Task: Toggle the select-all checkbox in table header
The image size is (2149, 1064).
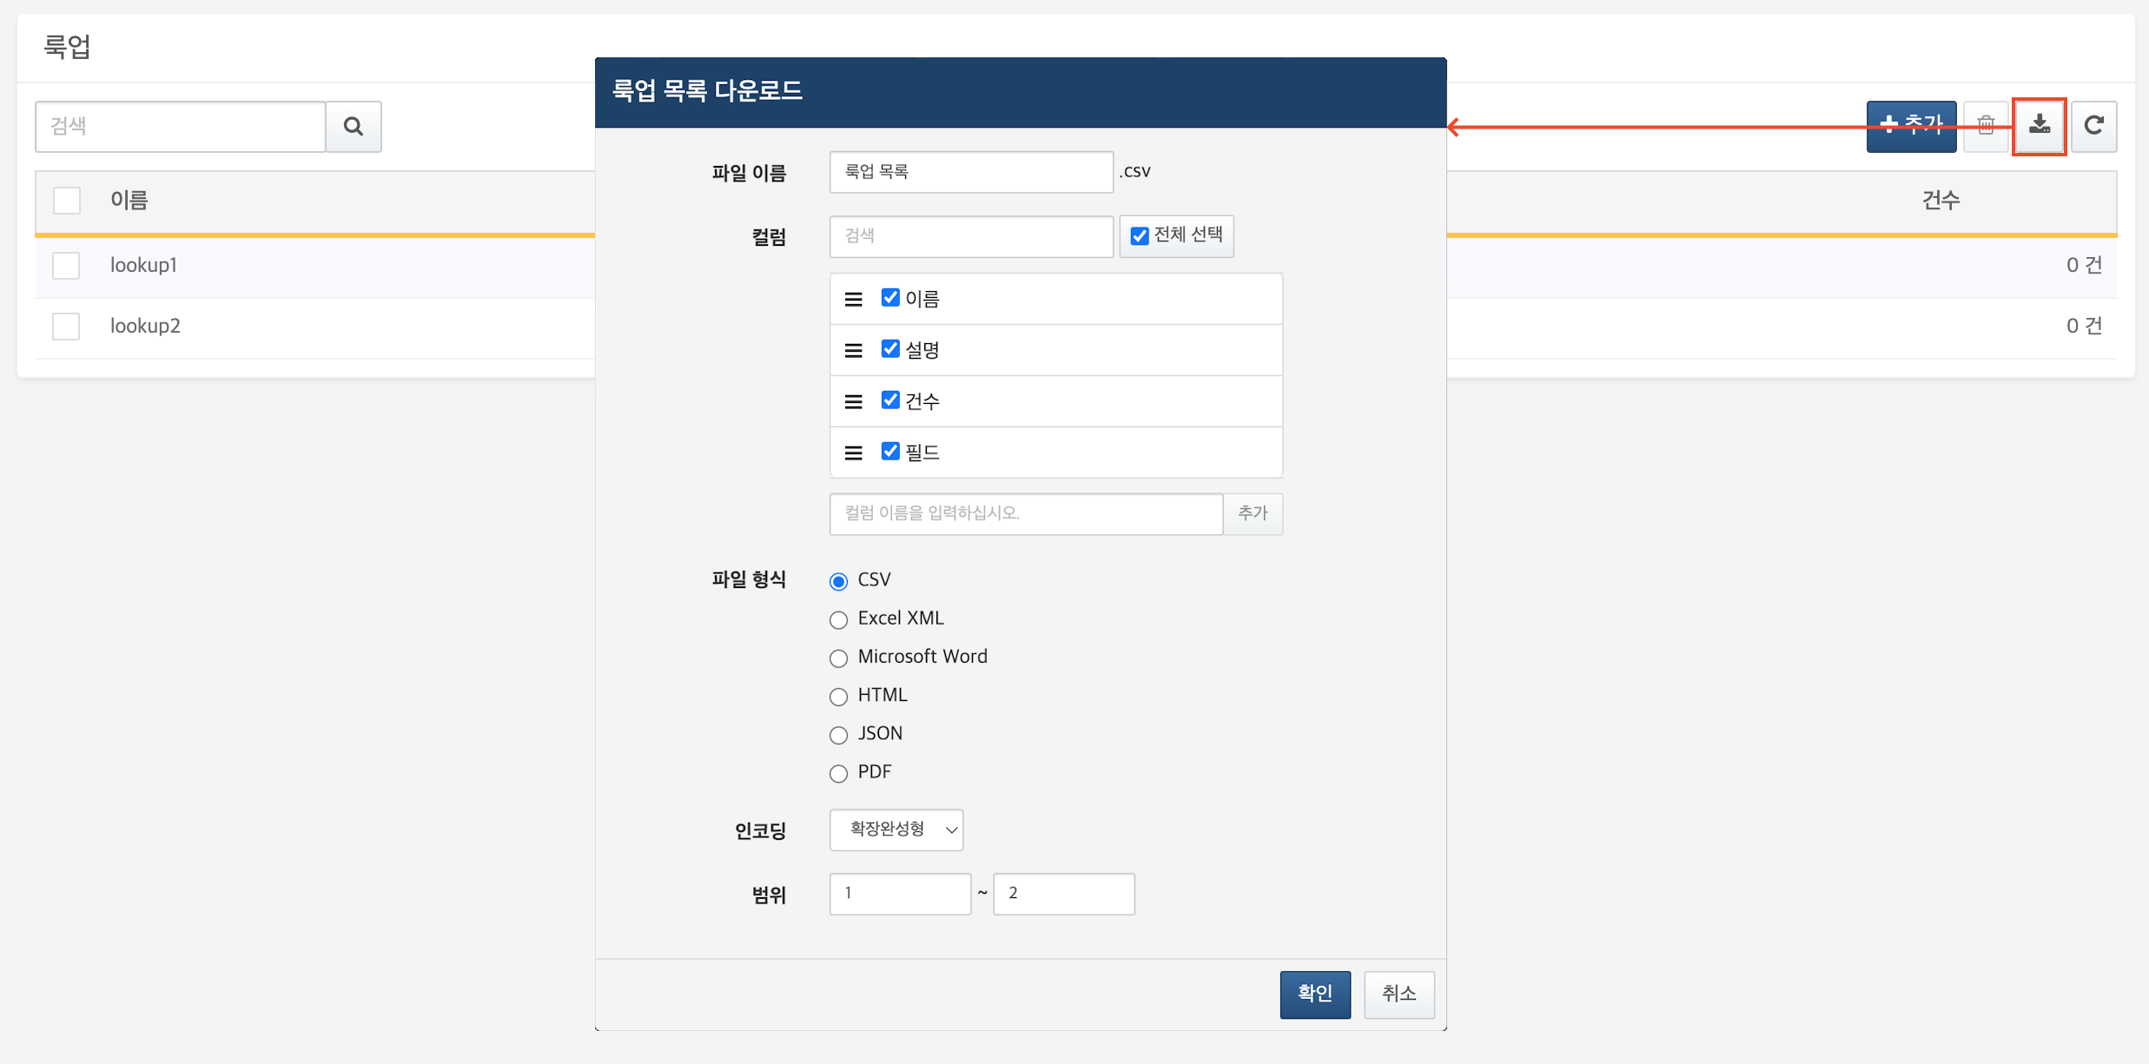Action: pyautogui.click(x=67, y=201)
